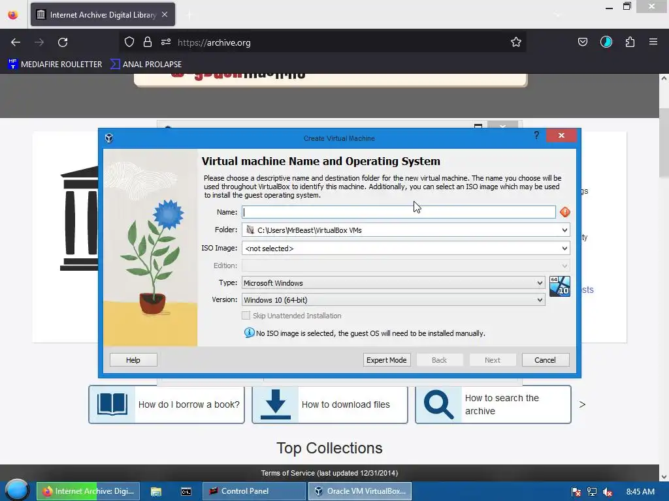Expand the Folder dropdown
Viewport: 669px width, 501px height.
(x=564, y=230)
